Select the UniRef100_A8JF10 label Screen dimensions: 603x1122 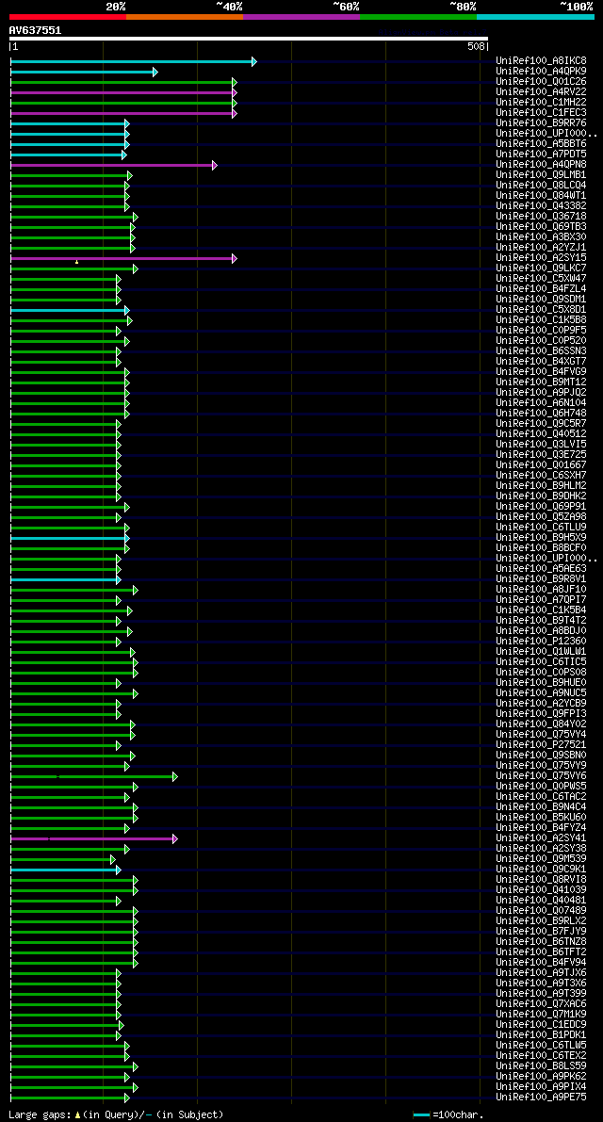[x=541, y=589]
